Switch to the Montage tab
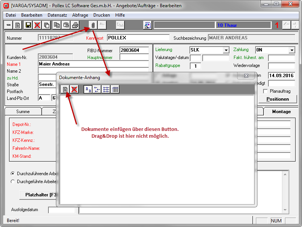Screen dimensions: 302x227 click(x=281, y=112)
